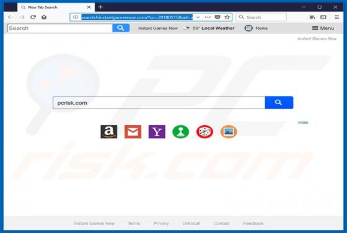Screen dimensions: 347x233
Task: Close the New Tab Search tab
Action: [89, 7]
